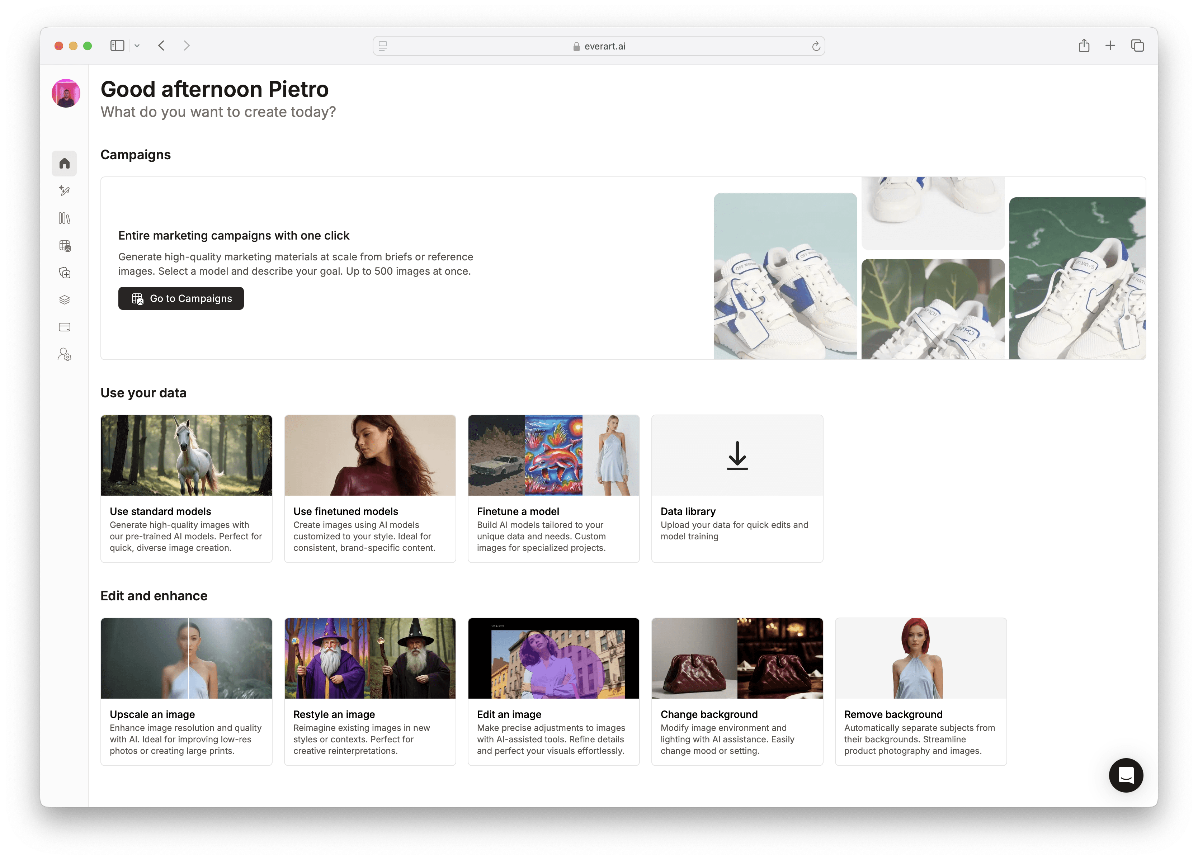Click the Home icon in the sidebar
The image size is (1198, 860).
pos(65,163)
